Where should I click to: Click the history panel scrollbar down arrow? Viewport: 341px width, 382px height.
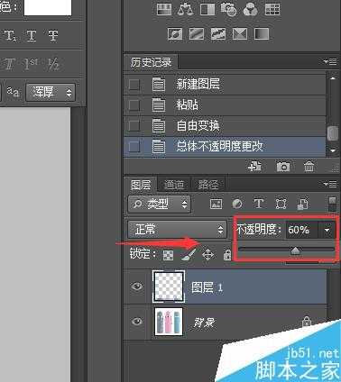tap(333, 150)
